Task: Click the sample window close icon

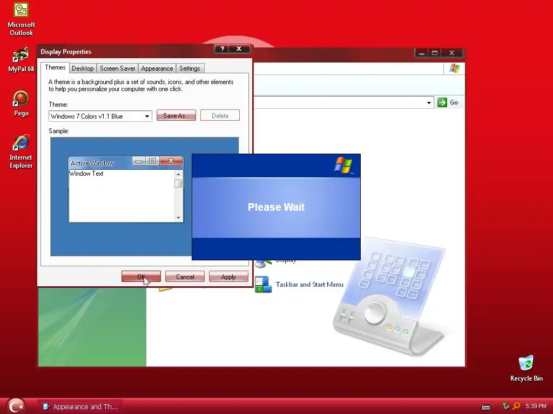Action: (x=171, y=161)
